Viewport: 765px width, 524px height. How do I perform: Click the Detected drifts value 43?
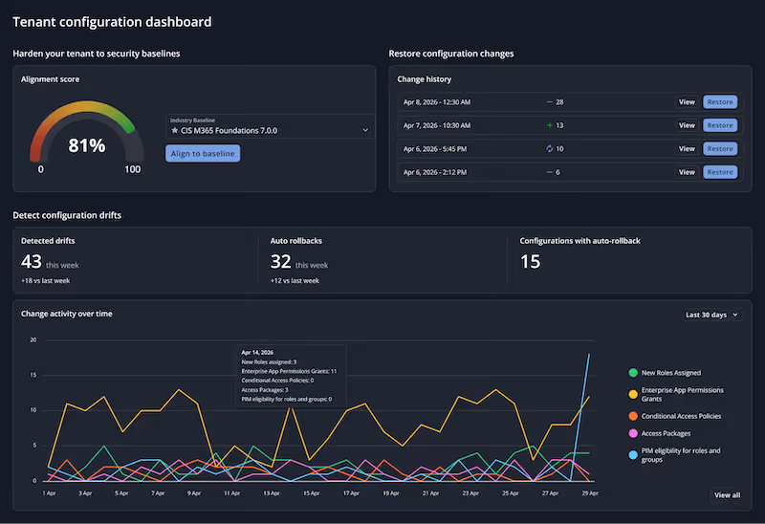point(32,262)
